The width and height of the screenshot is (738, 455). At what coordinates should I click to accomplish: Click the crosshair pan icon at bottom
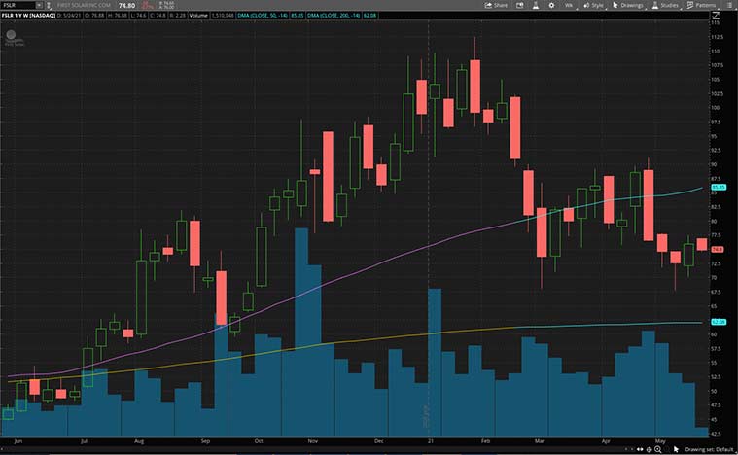tap(650, 450)
